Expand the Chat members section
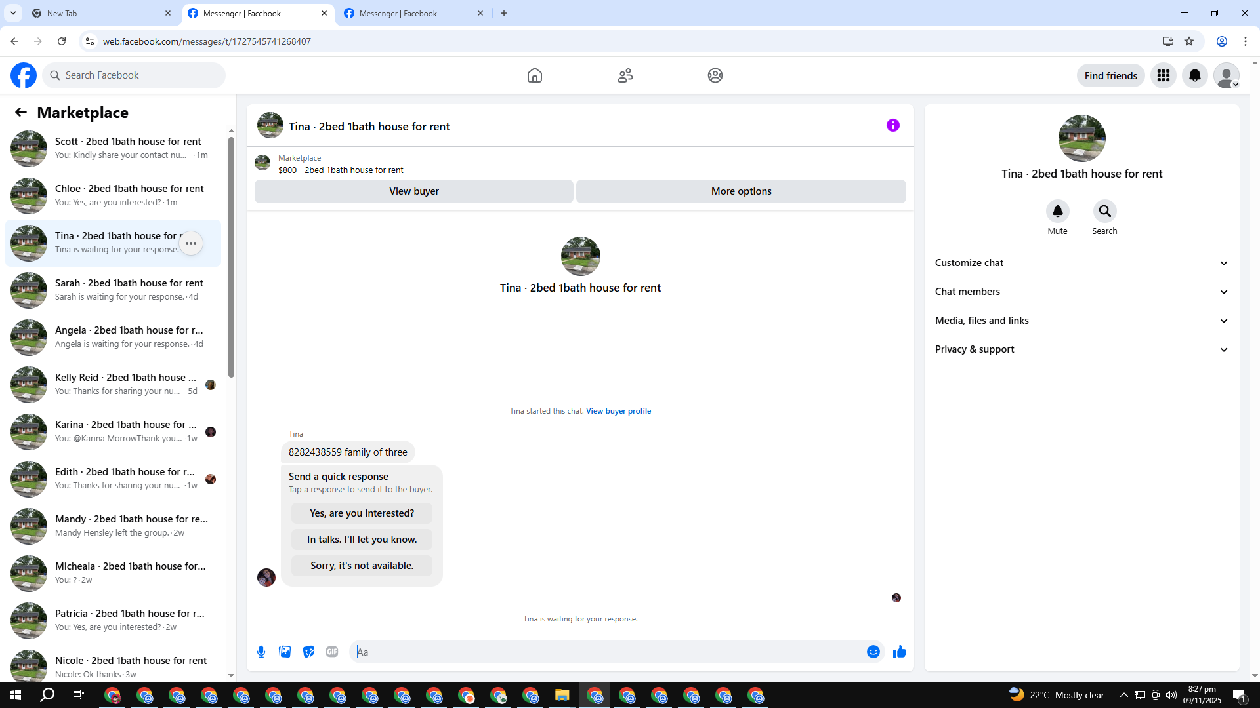 [x=1081, y=292]
